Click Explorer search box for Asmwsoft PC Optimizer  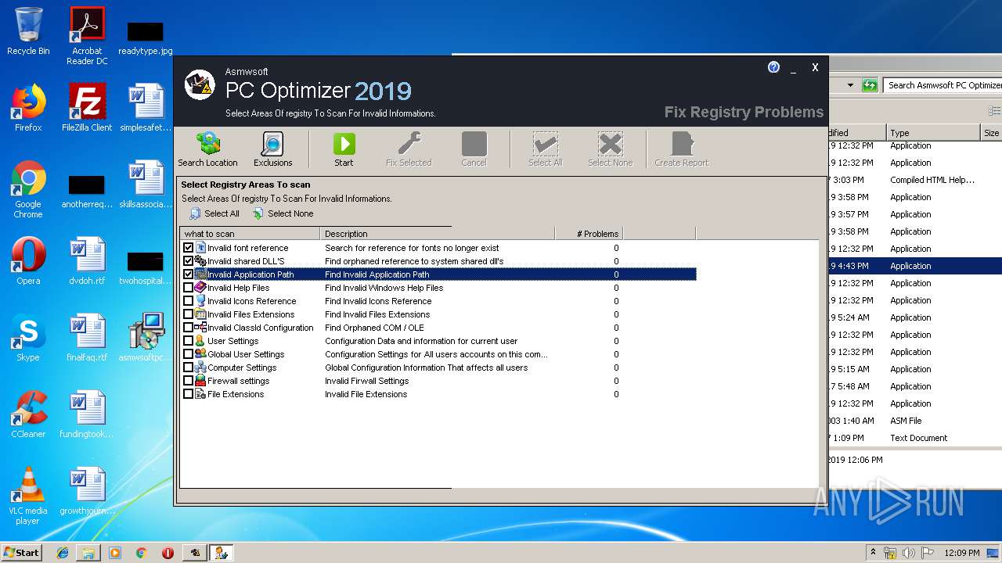[x=943, y=85]
